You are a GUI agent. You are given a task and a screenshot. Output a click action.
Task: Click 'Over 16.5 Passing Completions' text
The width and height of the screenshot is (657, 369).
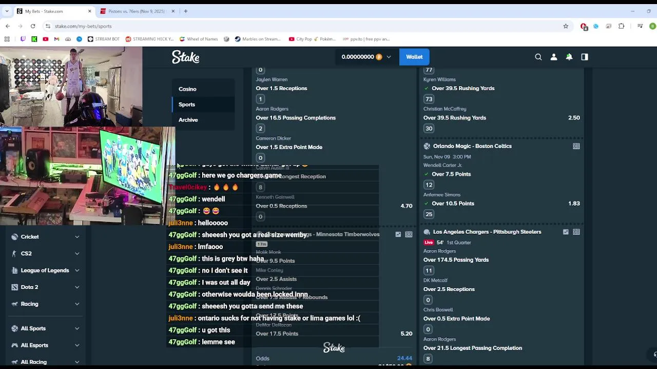click(x=296, y=118)
